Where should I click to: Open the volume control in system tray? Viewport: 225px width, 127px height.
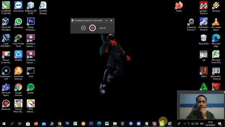coord(197,124)
